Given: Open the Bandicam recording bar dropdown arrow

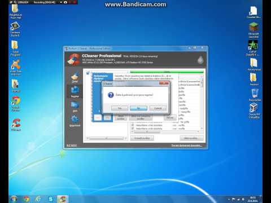Looking at the screenshot, I should click(x=61, y=2).
